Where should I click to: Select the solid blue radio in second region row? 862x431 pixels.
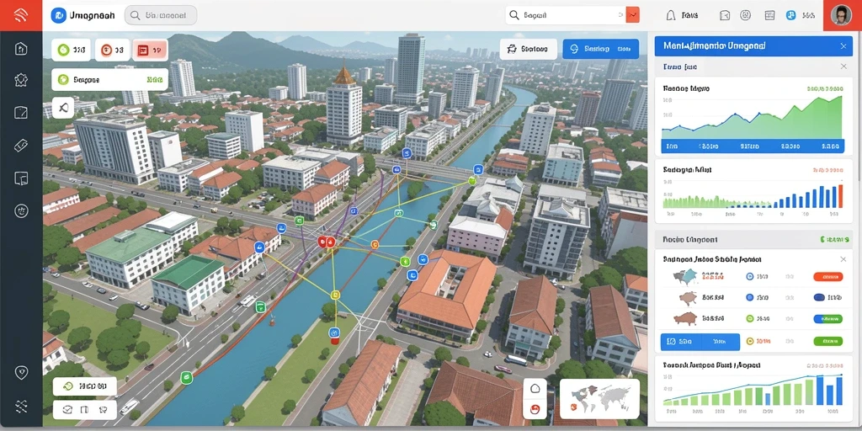749,297
